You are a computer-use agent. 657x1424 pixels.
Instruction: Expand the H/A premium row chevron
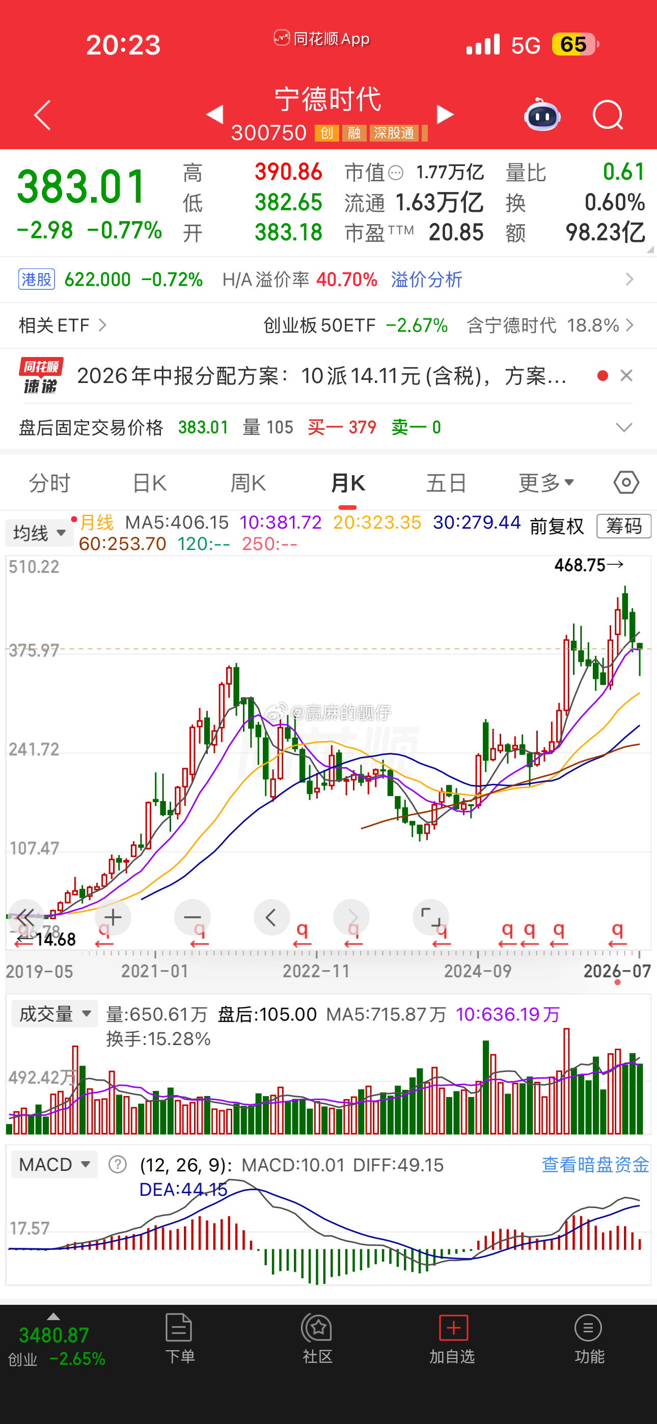[x=629, y=279]
